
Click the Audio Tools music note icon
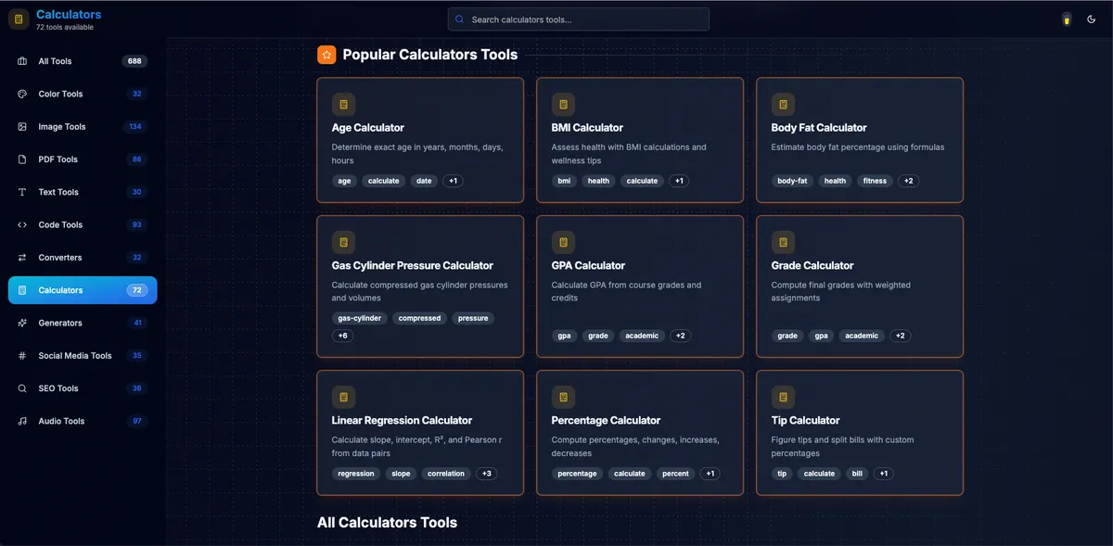[x=22, y=422]
